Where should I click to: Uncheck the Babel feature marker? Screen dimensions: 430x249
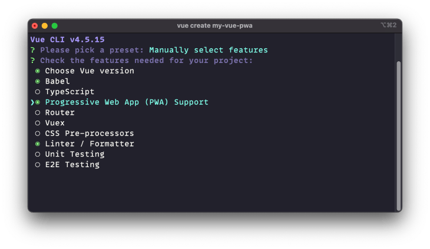click(38, 82)
